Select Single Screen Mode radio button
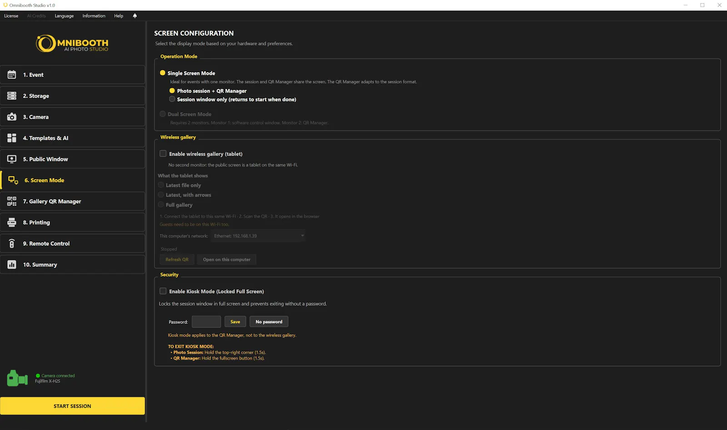Viewport: 727px width, 430px height. 163,73
